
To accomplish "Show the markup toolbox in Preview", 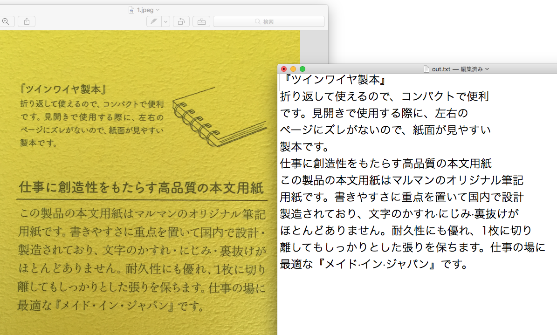I will [x=201, y=22].
